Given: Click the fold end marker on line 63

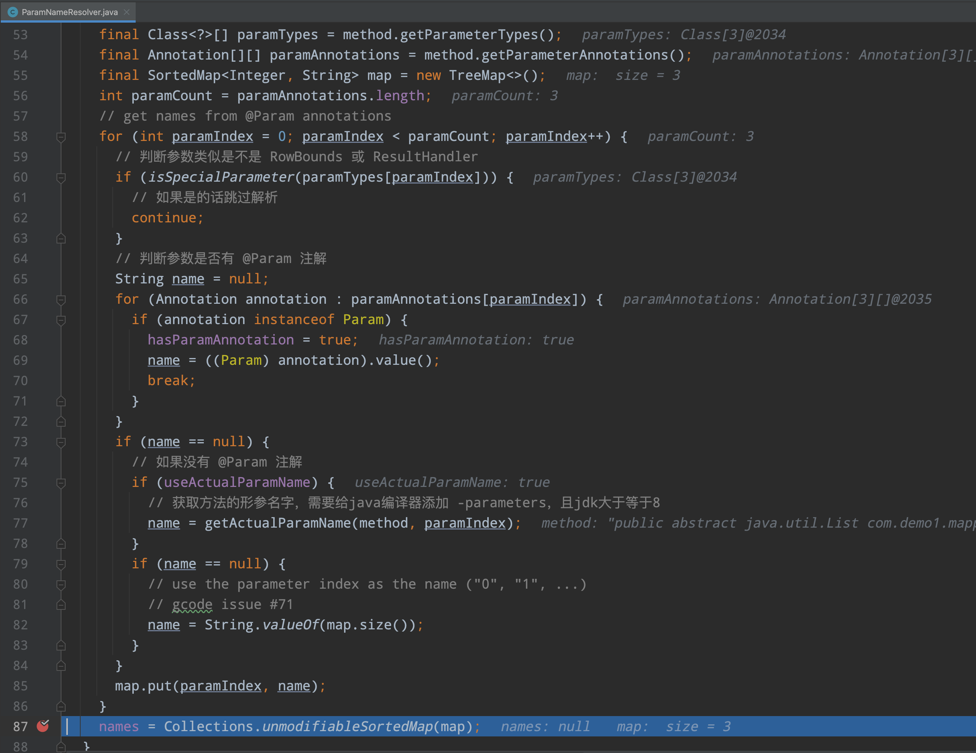Looking at the screenshot, I should pyautogui.click(x=61, y=238).
